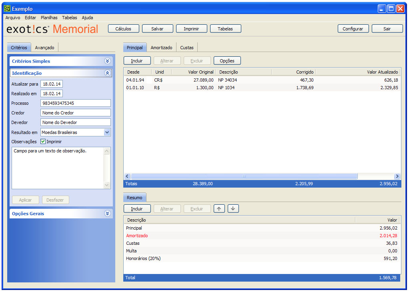Select the Principal tab
The height and width of the screenshot is (292, 409).
pos(135,48)
